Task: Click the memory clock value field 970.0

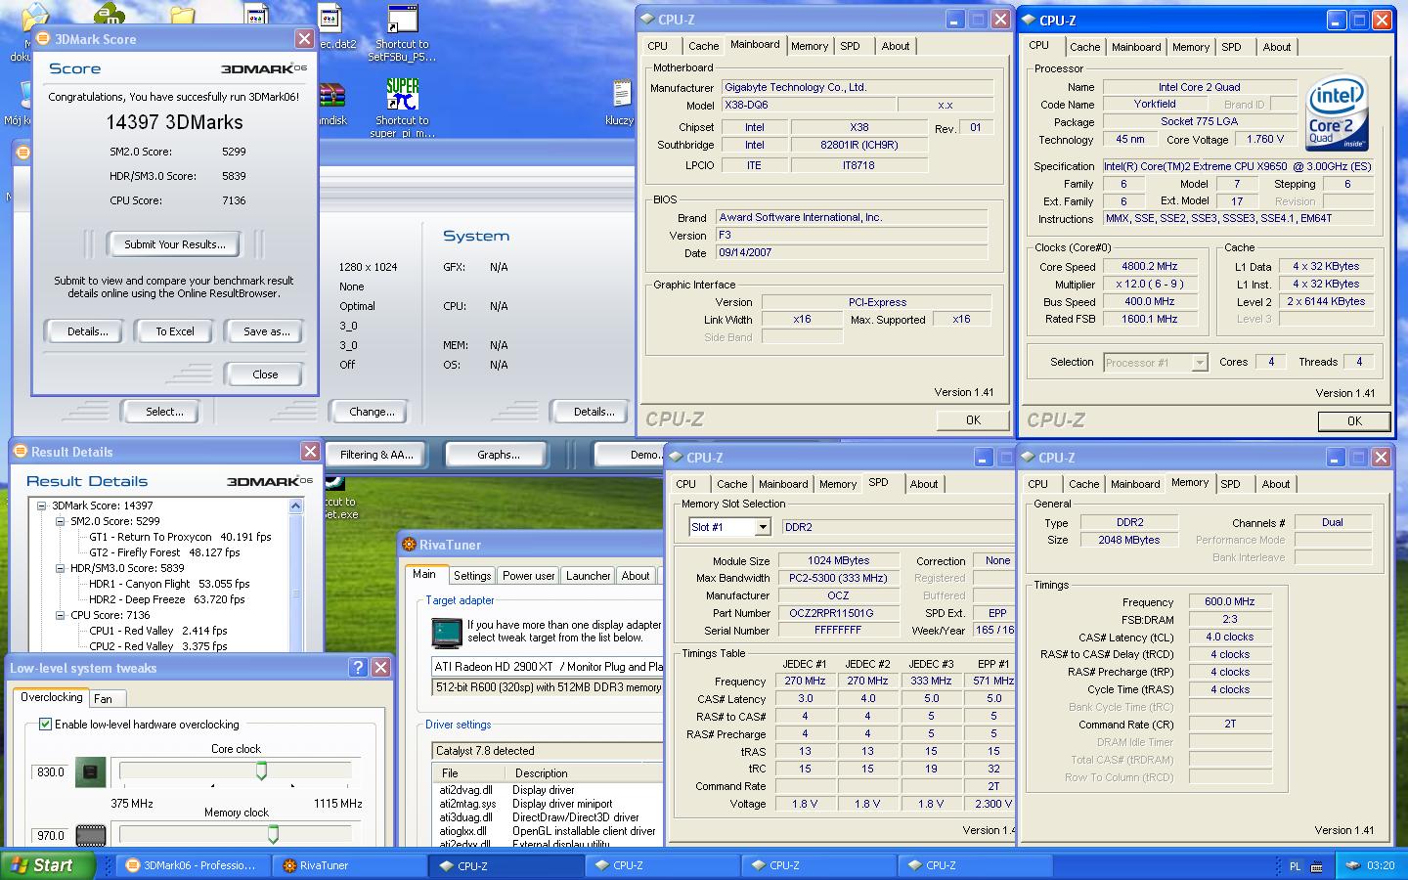Action: click(51, 835)
